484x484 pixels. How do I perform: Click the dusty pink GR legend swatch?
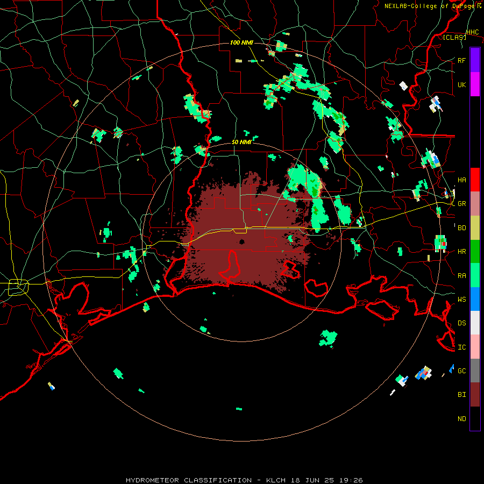coord(475,203)
